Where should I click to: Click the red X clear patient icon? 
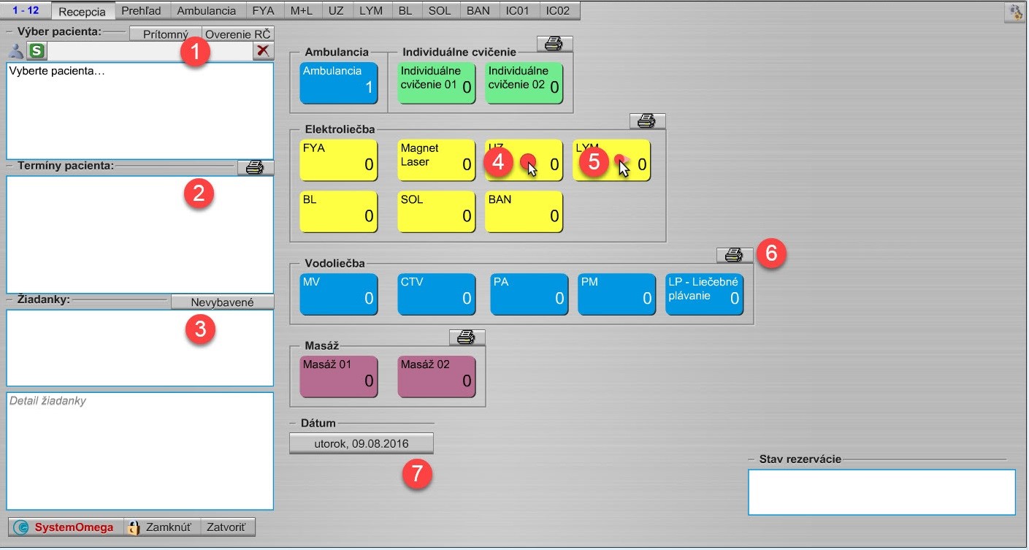click(263, 51)
